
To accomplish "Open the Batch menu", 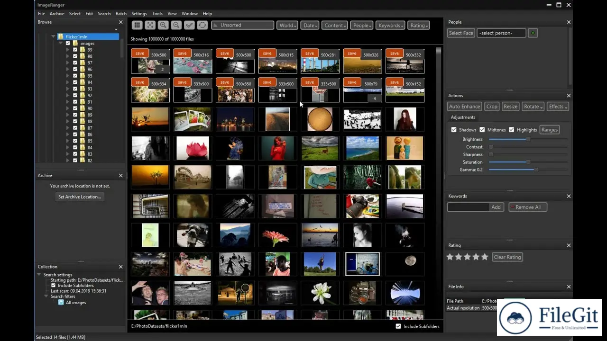I will (x=121, y=14).
